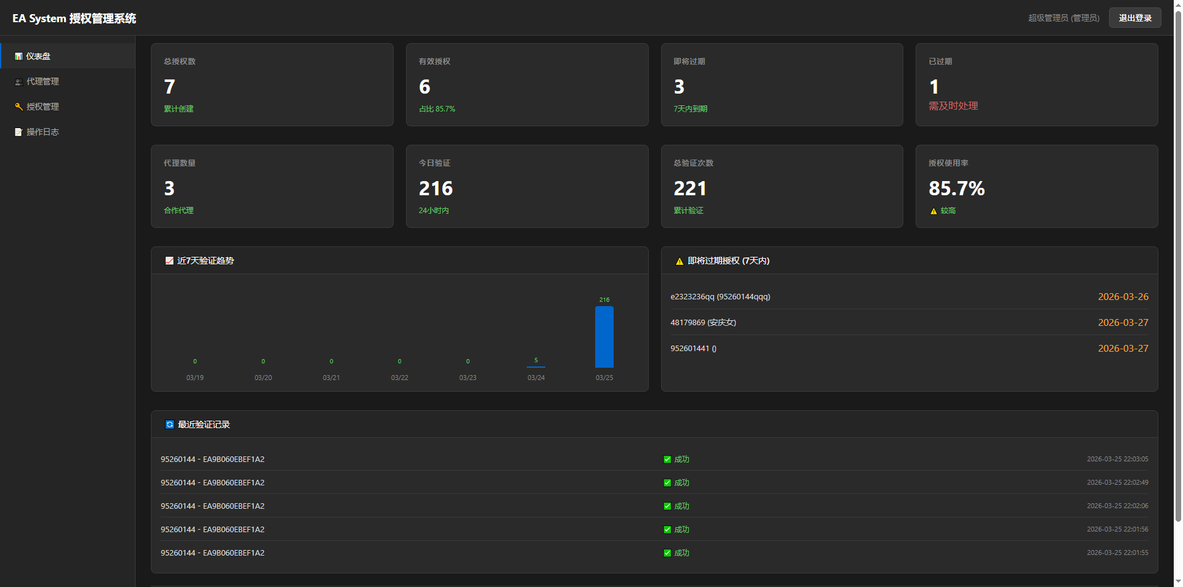Click the 2026-03-25 22:02:49 timestamp
1183x587 pixels.
[1117, 483]
